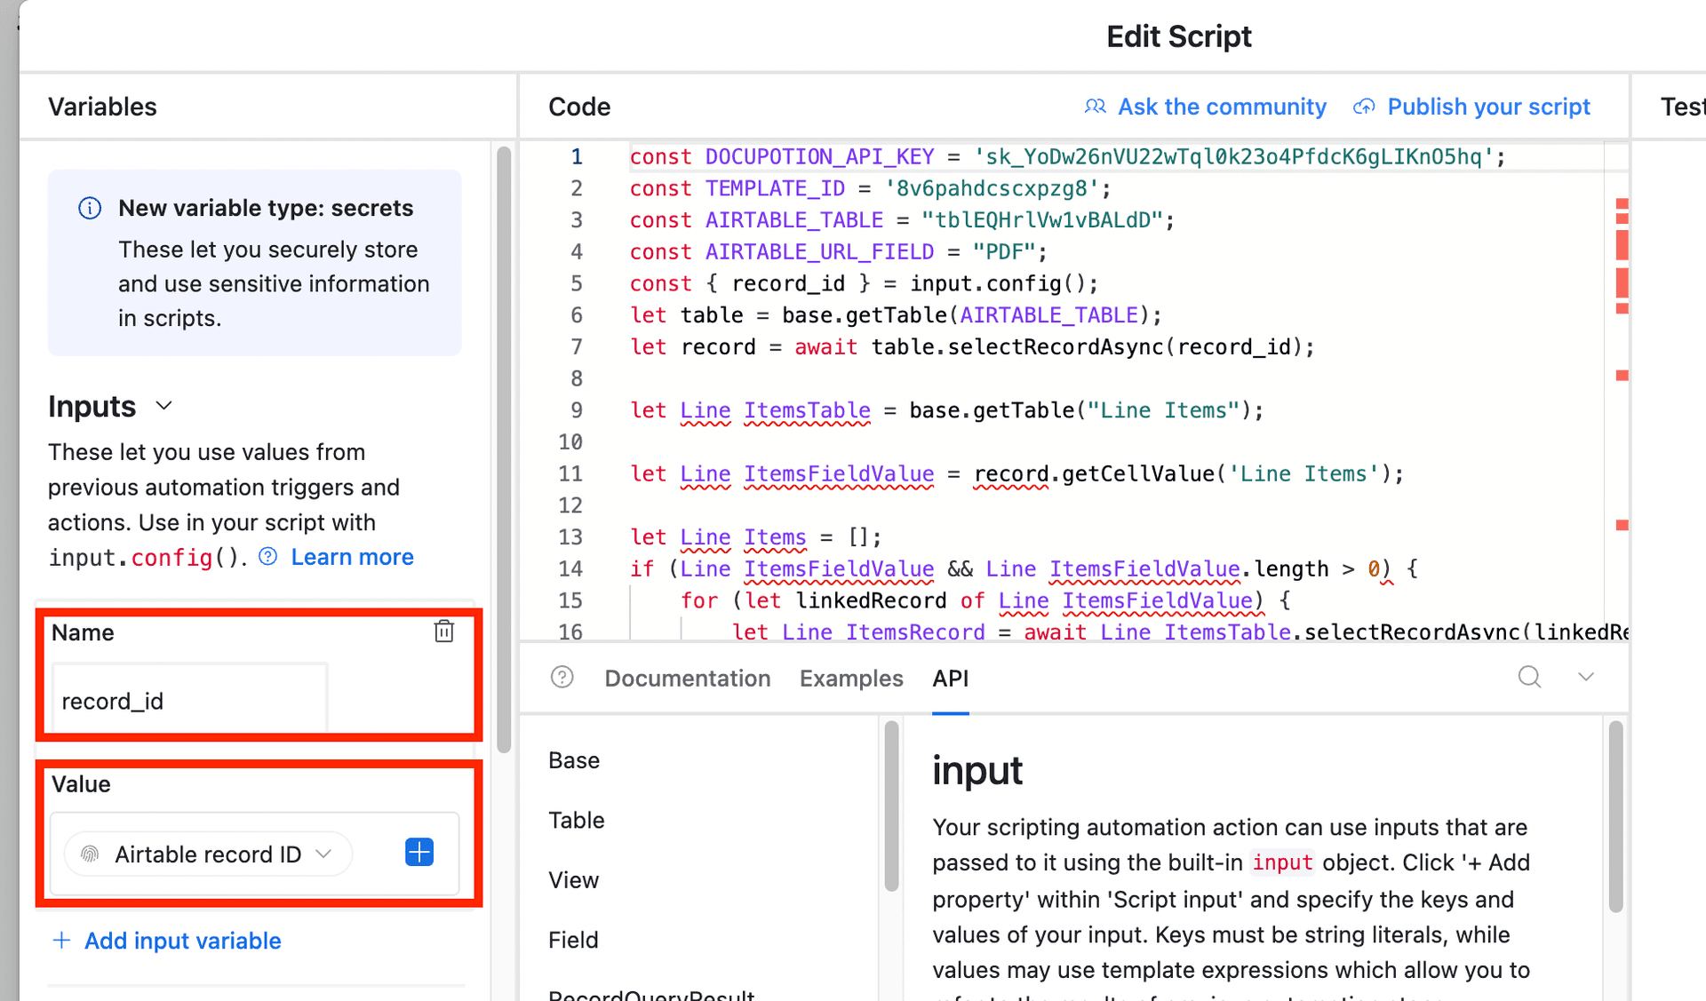The width and height of the screenshot is (1706, 1001).
Task: Click the help question-mark icon in the documentation panel
Action: click(562, 678)
